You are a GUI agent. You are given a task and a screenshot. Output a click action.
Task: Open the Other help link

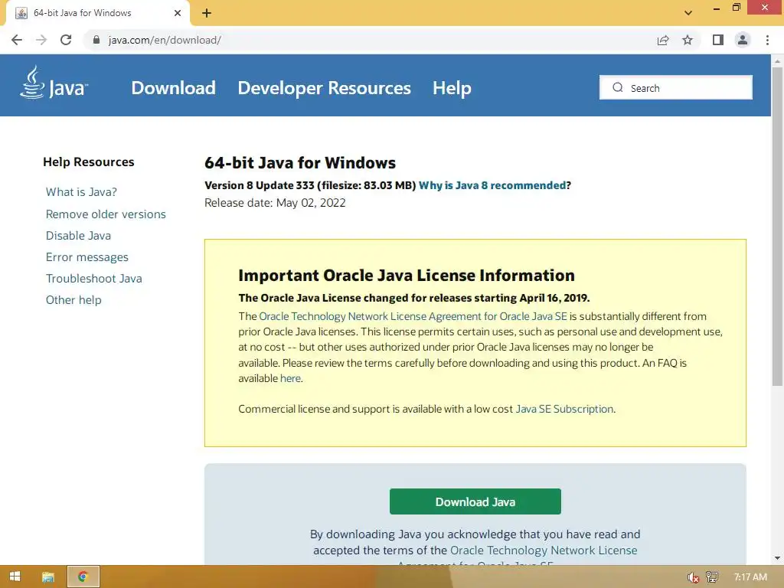73,300
